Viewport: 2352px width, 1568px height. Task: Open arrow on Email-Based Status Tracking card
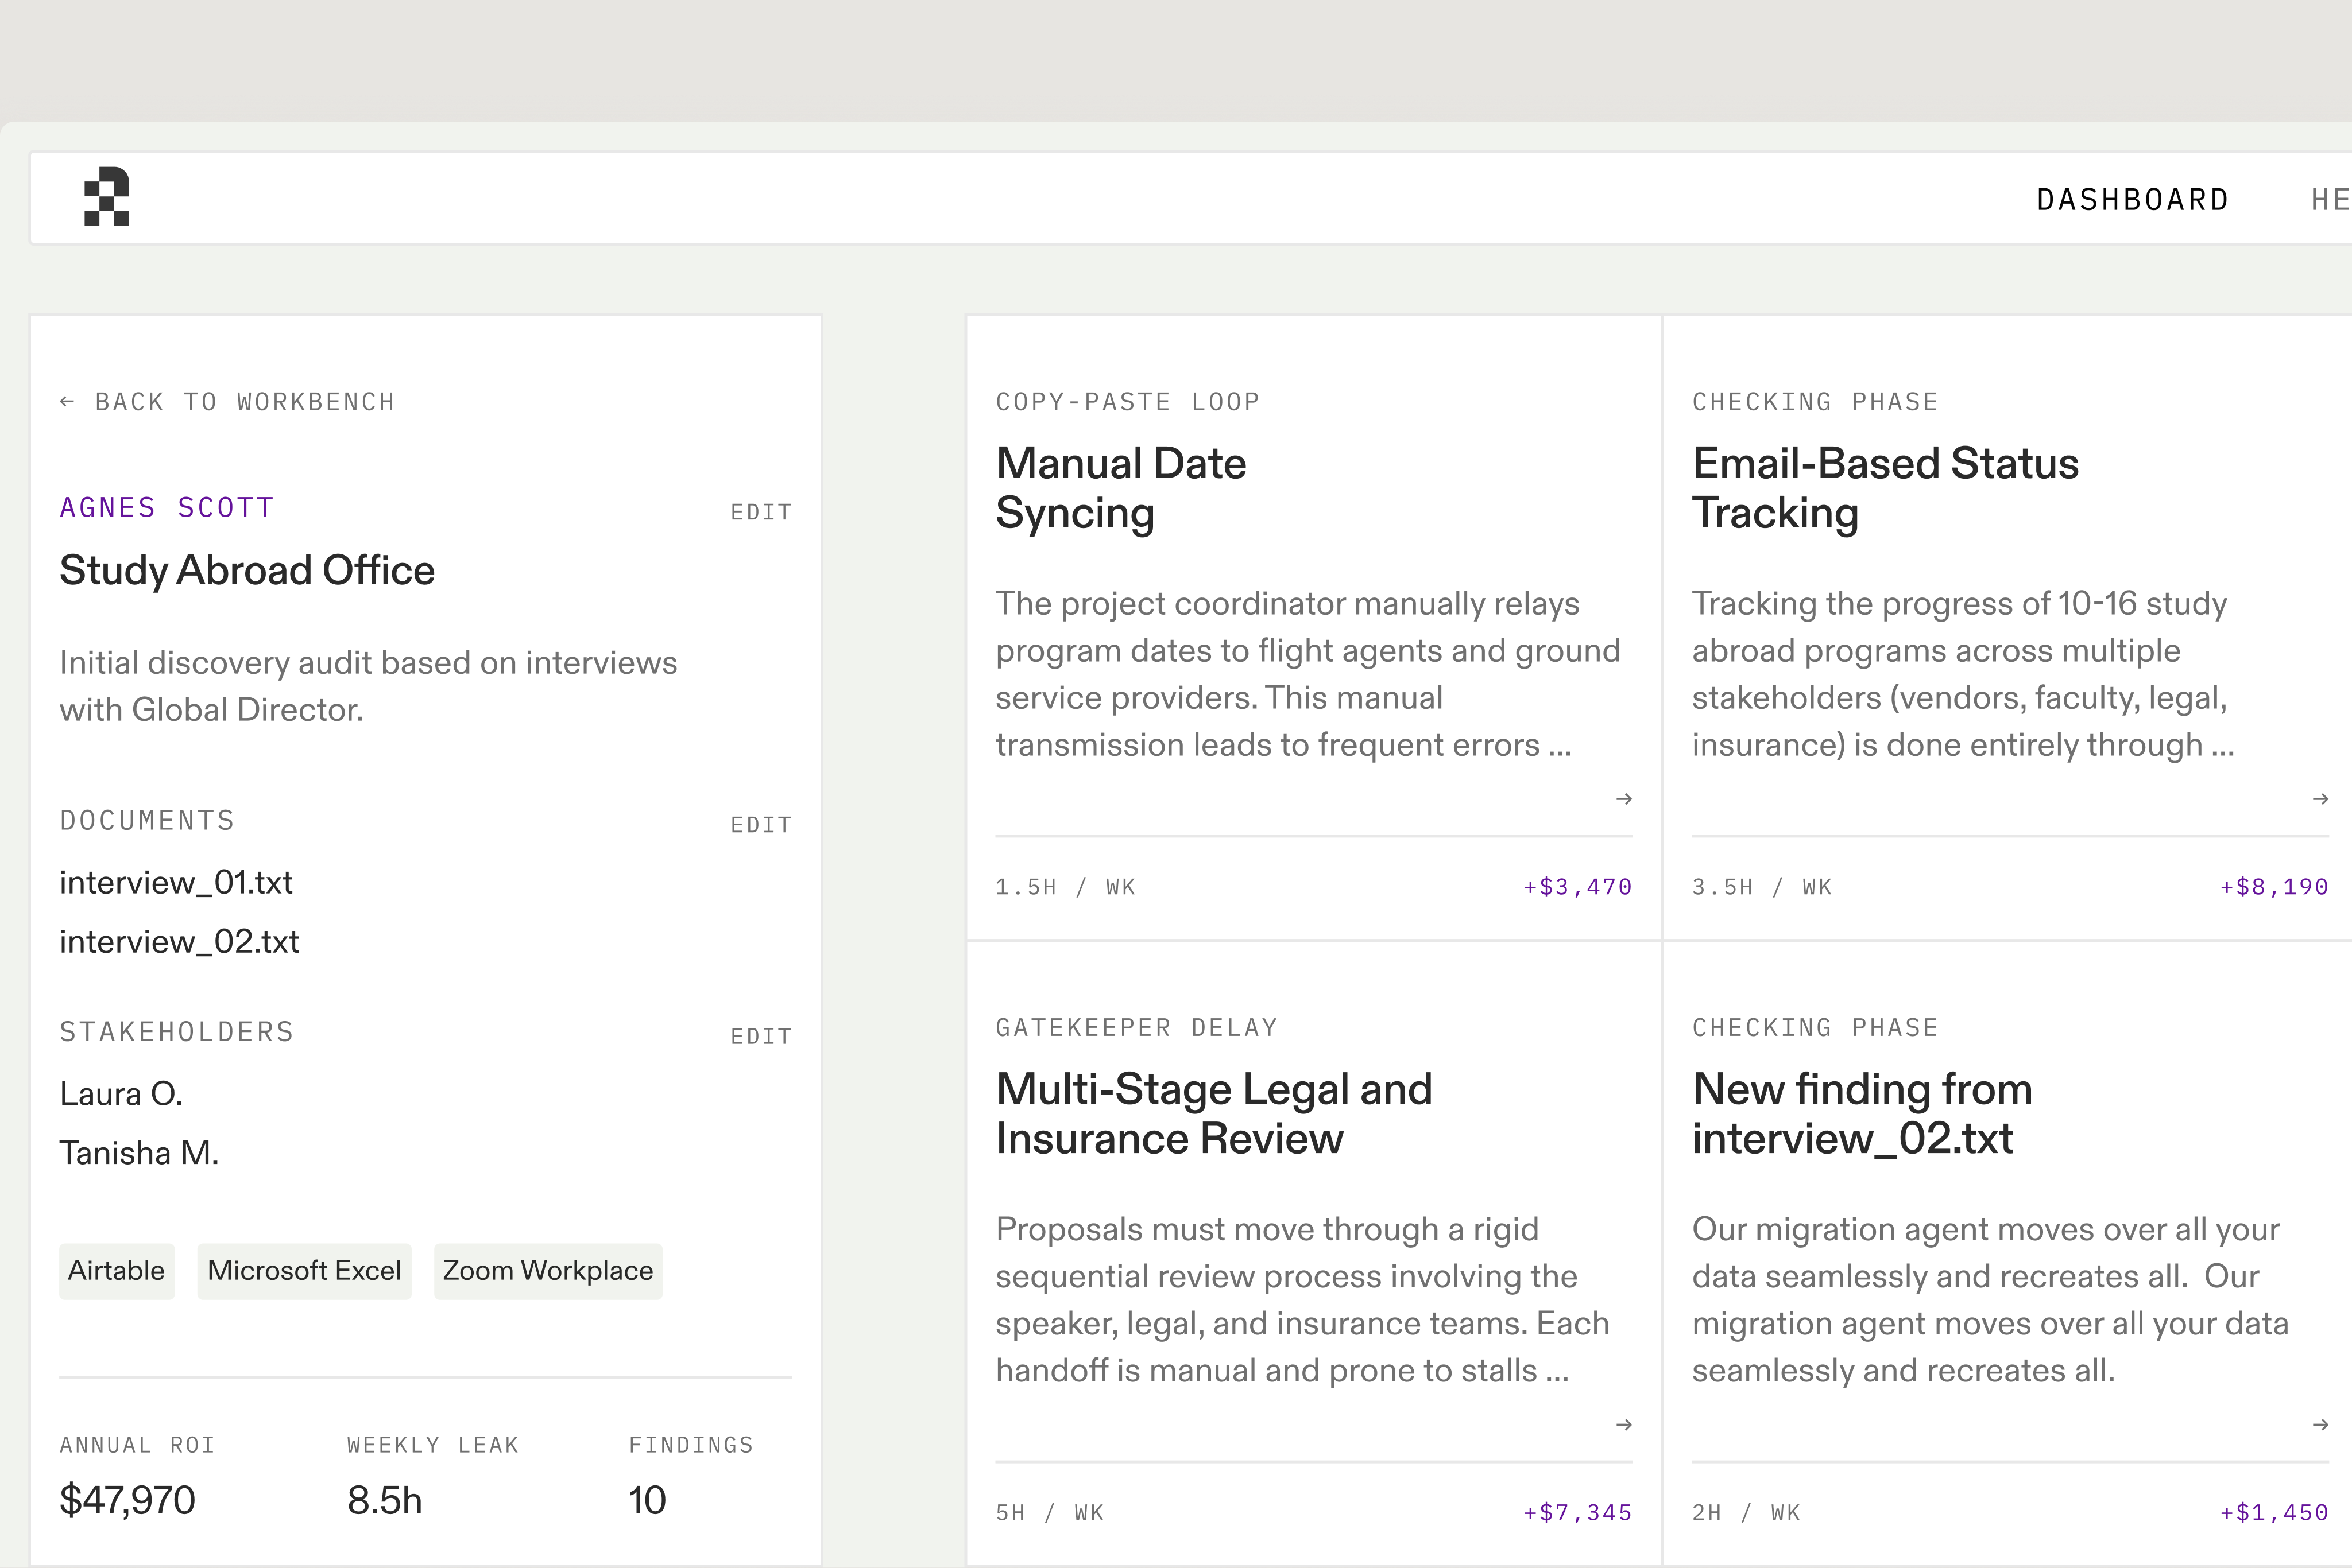click(2320, 799)
